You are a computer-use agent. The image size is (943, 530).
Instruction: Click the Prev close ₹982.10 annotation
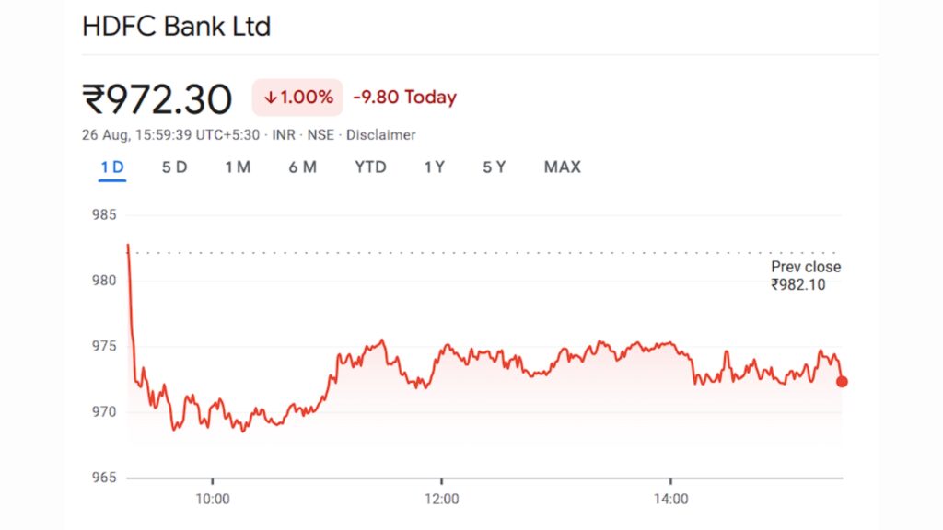(x=805, y=275)
